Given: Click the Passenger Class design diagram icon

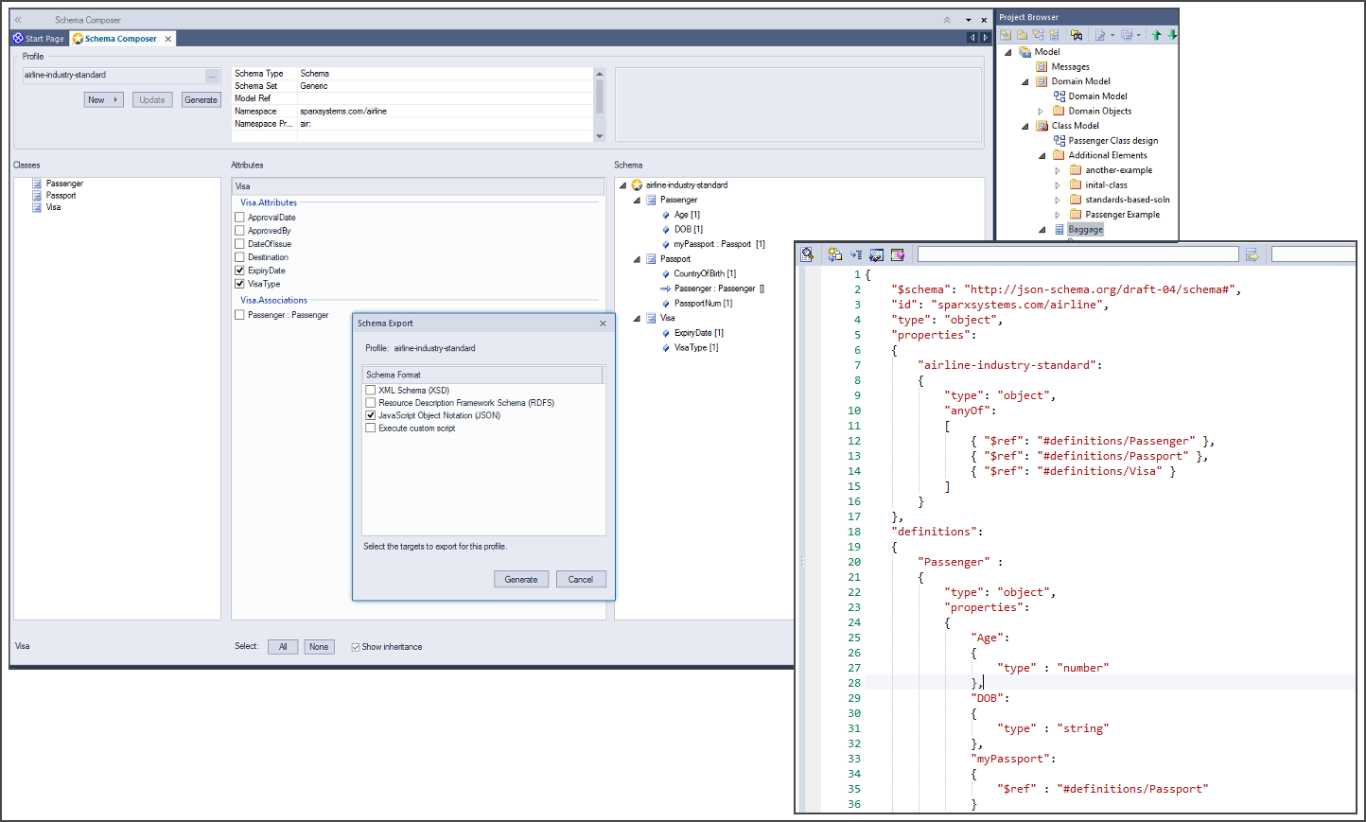Looking at the screenshot, I should pyautogui.click(x=1060, y=141).
